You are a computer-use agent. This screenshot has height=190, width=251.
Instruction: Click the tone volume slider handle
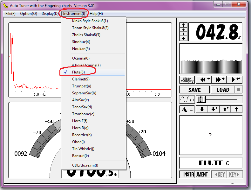coord(201,100)
